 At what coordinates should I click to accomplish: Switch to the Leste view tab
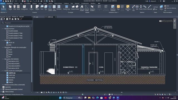(37, 17)
